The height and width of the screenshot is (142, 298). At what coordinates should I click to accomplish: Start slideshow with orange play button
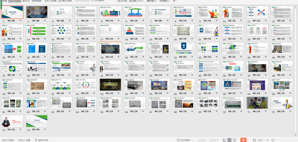click(243, 140)
